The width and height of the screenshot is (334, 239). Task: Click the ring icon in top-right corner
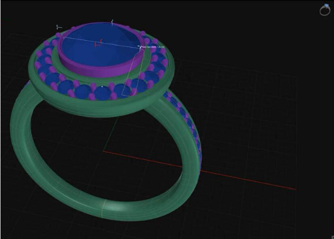[325, 10]
